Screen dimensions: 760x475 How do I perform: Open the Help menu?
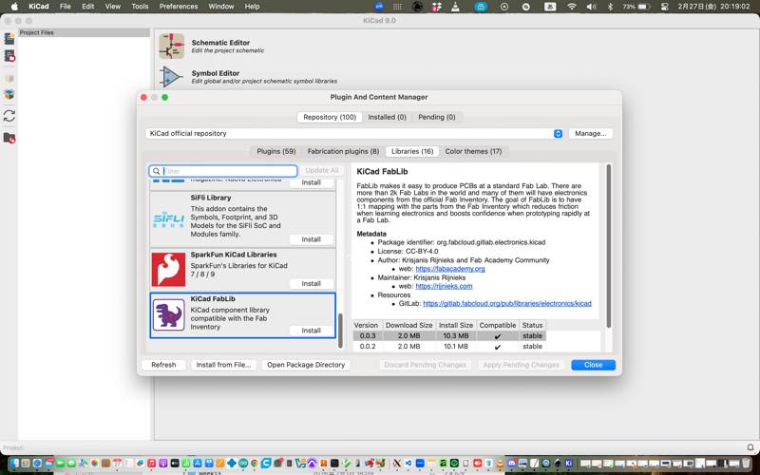click(252, 7)
